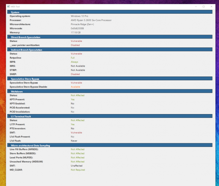Collapse the L1 Terminal Fault section

click(9, 116)
